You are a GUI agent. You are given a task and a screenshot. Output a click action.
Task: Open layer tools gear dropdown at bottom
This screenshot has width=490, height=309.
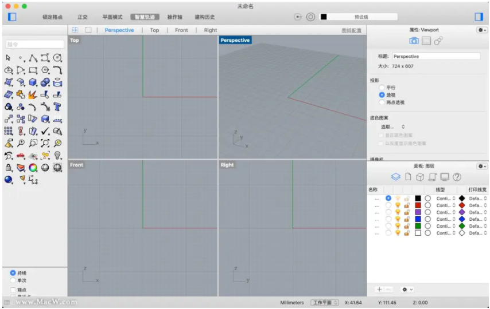point(407,290)
